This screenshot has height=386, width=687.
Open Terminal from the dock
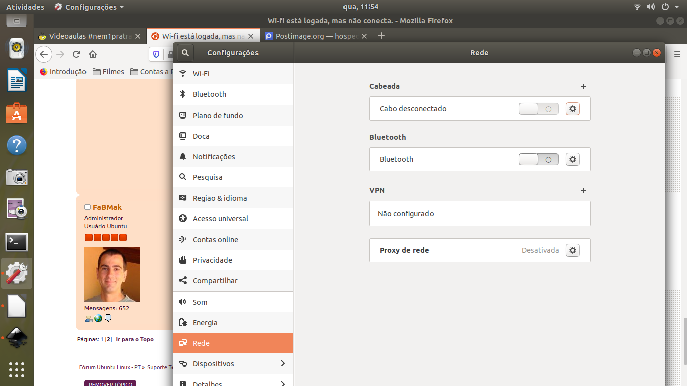click(17, 242)
